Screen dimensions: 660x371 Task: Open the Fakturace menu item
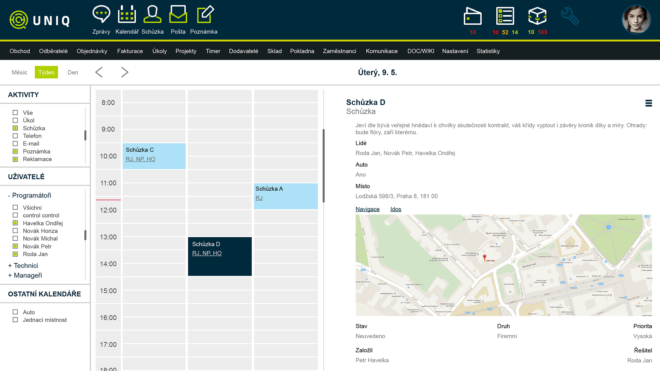130,51
